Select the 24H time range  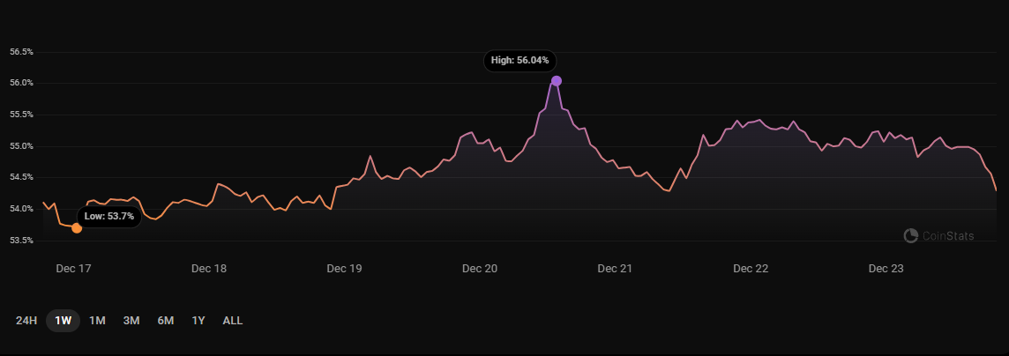26,320
